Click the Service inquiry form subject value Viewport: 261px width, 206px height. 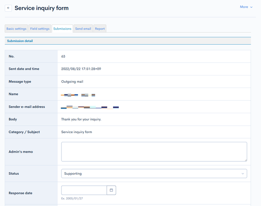tap(77, 132)
